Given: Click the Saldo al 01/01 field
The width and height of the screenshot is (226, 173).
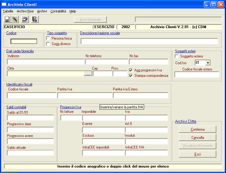Looking at the screenshot, I should [30, 118].
